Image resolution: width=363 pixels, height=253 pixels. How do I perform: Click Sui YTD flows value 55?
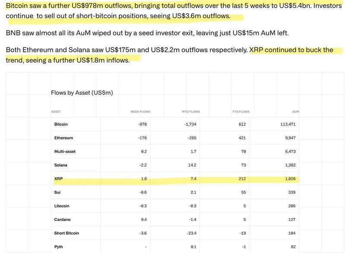click(243, 193)
